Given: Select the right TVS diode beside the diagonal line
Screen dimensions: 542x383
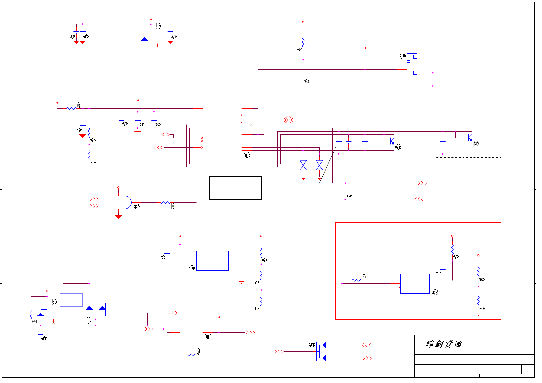Looking at the screenshot, I should [319, 165].
